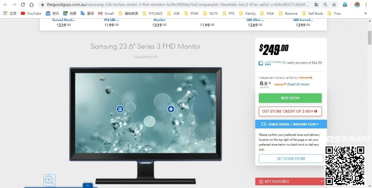Open the translate page icon in address bar
This screenshot has height=188, width=372.
(x=317, y=4)
